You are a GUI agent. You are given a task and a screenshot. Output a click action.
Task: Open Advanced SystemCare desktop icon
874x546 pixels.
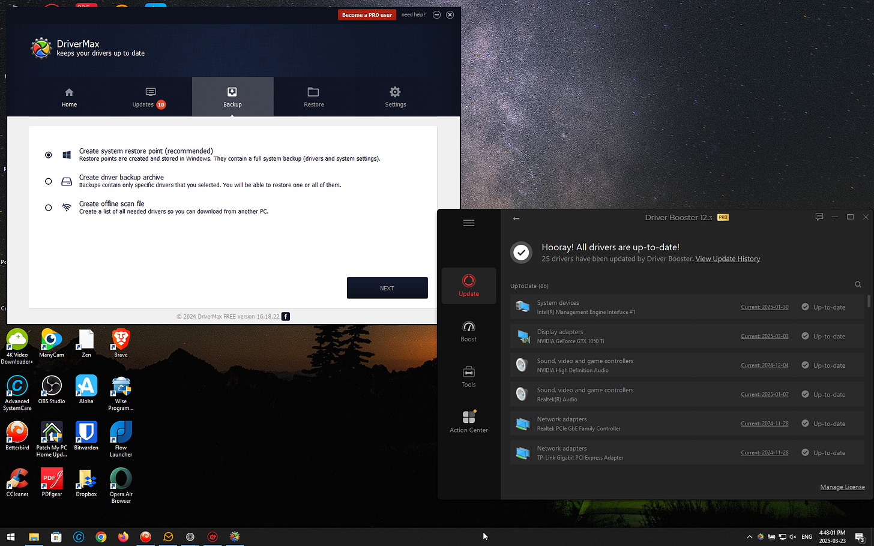(x=17, y=393)
